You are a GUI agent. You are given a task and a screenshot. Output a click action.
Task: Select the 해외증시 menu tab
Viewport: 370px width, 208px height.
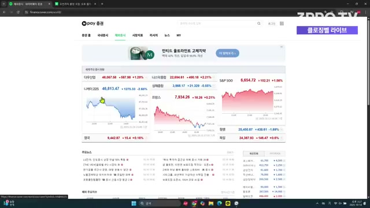tap(120, 35)
